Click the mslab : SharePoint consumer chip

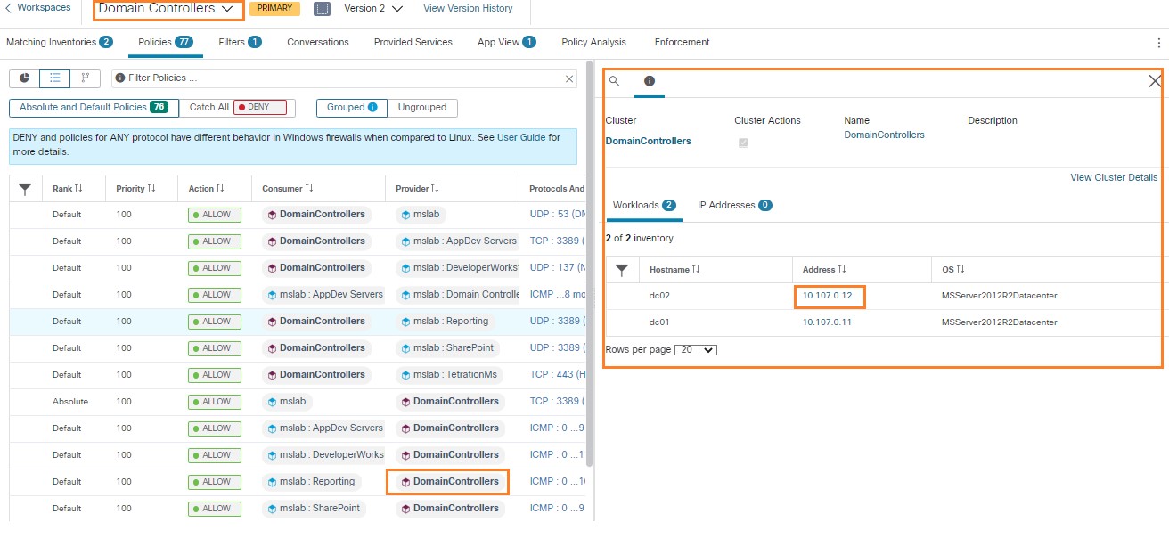(313, 509)
